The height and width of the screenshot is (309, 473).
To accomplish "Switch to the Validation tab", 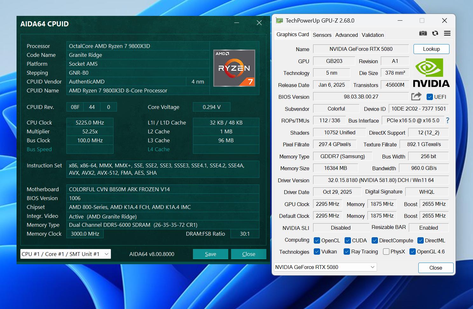I will click(x=372, y=35).
